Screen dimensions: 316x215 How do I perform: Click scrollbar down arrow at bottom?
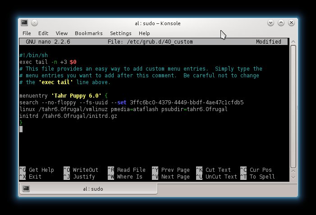(293, 178)
